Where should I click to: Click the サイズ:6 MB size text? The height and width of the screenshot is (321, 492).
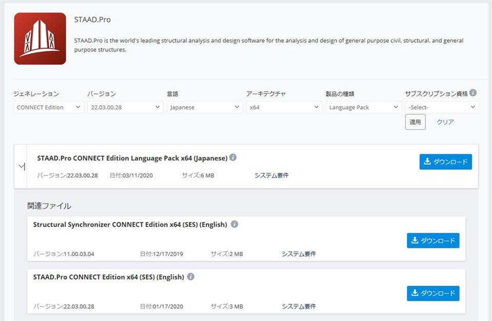(x=198, y=175)
